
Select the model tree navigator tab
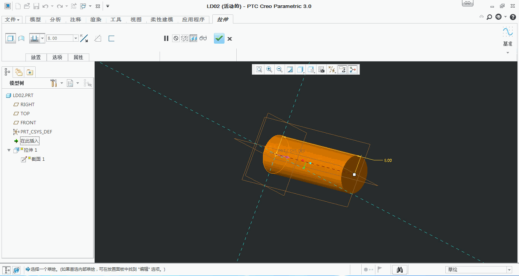click(7, 72)
